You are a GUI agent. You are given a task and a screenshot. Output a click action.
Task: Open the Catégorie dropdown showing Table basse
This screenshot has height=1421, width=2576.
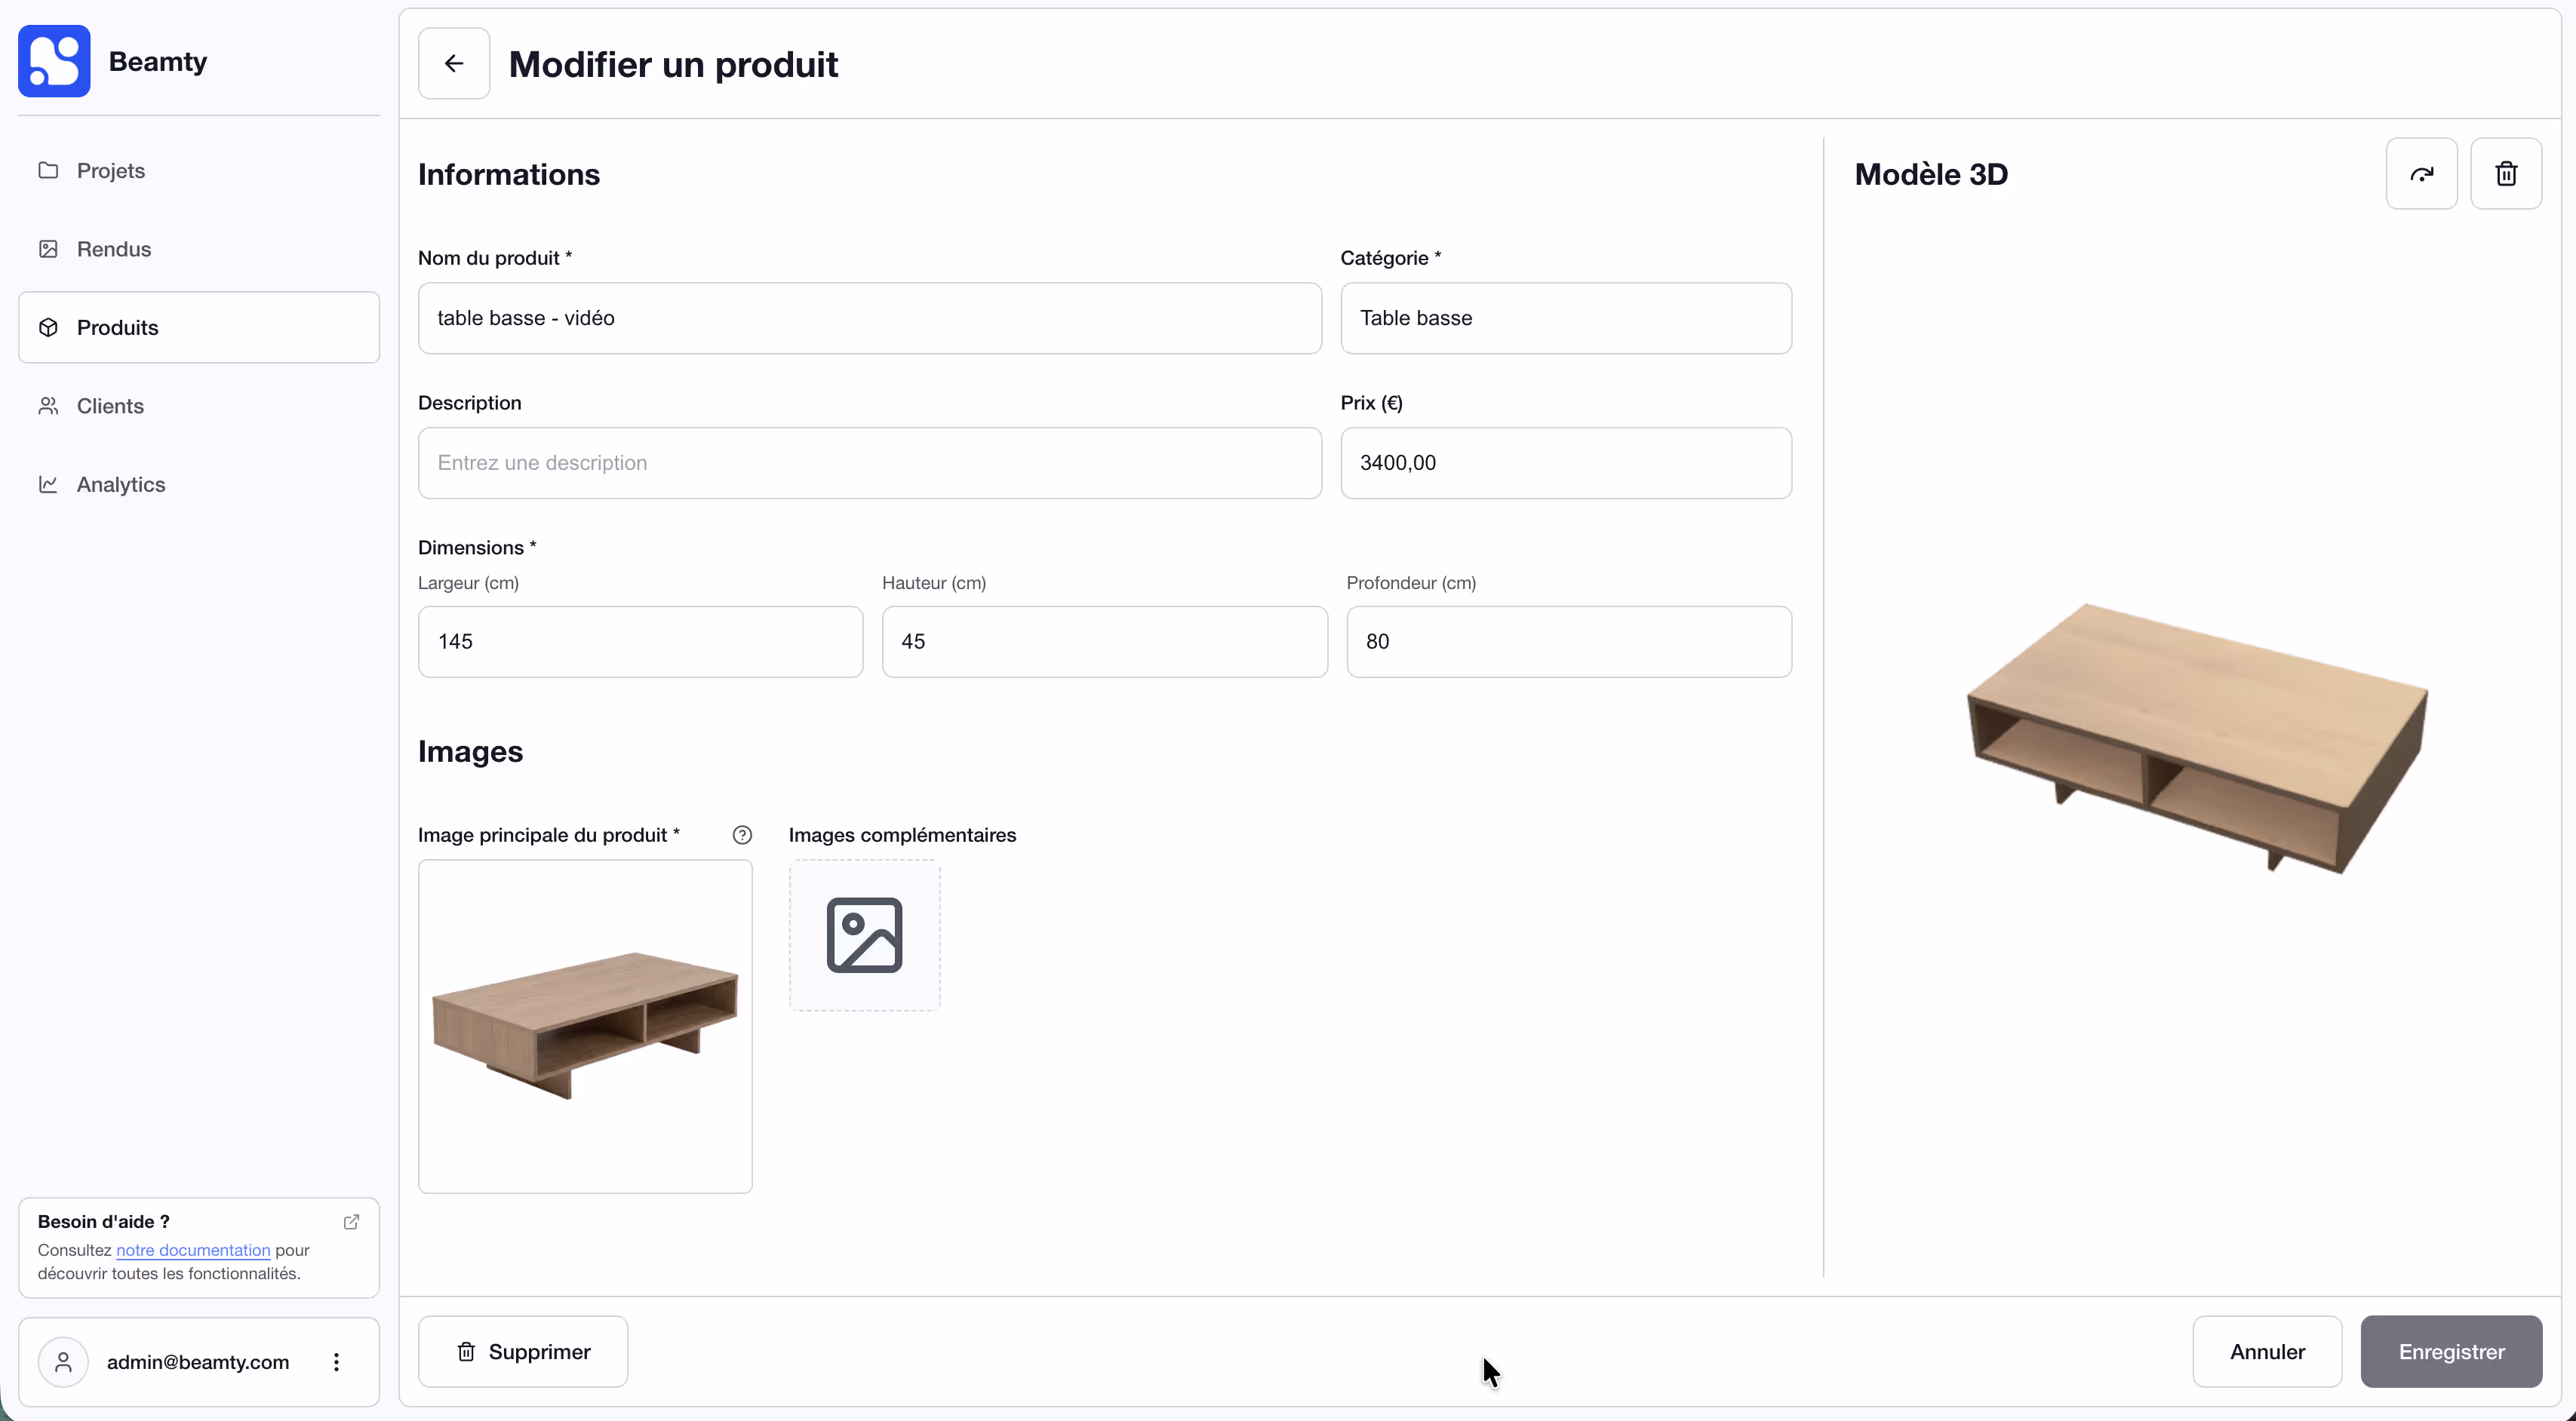pos(1566,318)
